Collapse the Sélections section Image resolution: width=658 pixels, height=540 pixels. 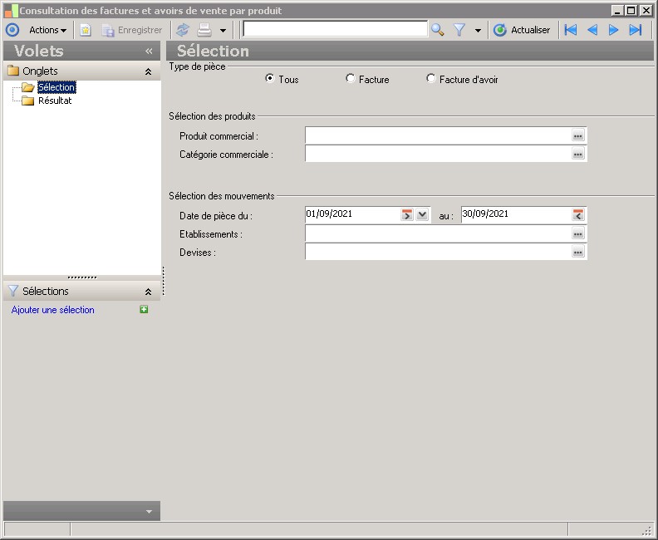(x=148, y=292)
